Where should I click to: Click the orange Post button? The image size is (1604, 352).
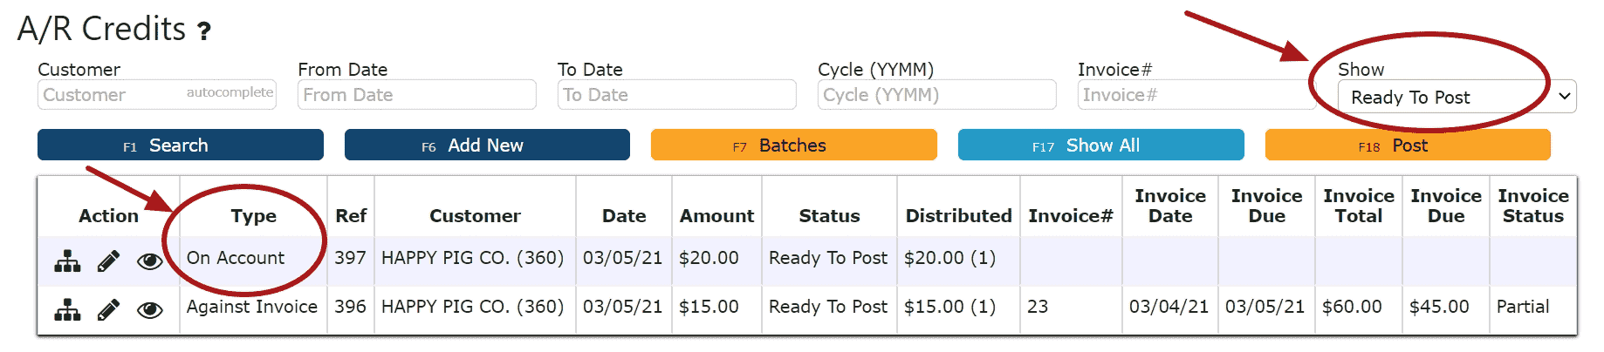(1408, 145)
